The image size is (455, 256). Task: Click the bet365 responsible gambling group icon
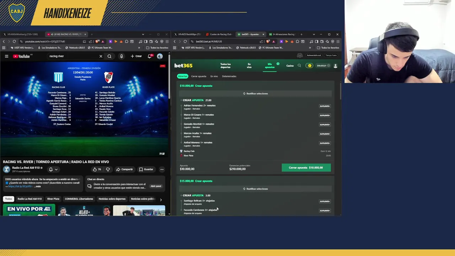(x=300, y=55)
